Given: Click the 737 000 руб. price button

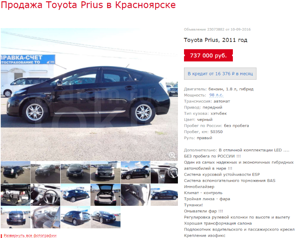Looking at the screenshot, I should [x=208, y=55].
